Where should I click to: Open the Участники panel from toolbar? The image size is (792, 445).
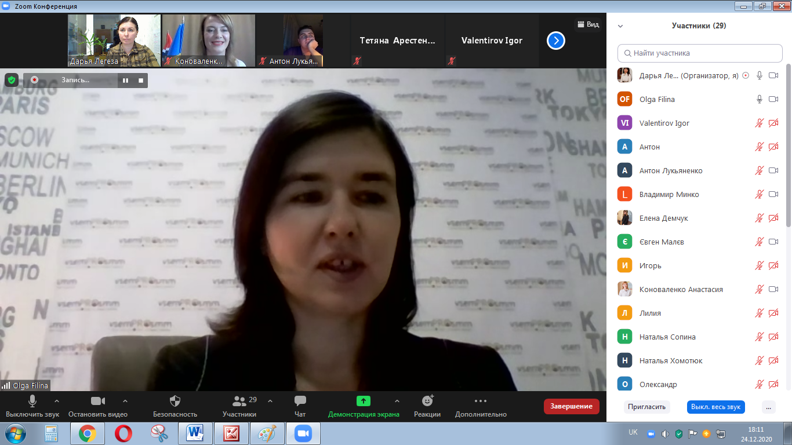(239, 406)
